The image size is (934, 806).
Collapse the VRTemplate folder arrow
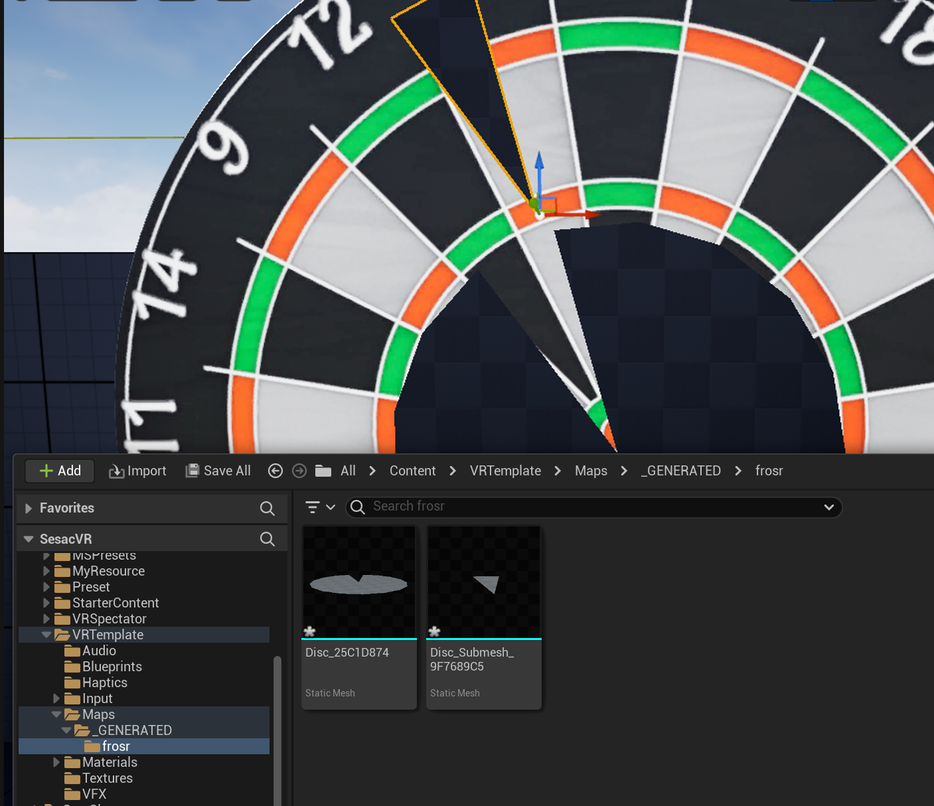click(x=46, y=635)
